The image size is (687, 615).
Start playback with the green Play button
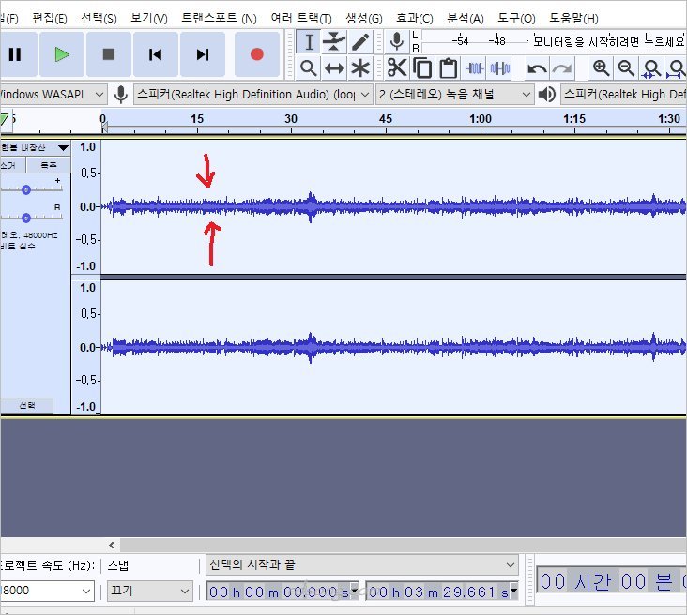(62, 54)
